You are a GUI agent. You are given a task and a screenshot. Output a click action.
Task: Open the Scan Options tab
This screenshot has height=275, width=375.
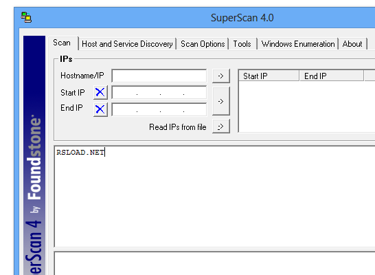203,44
